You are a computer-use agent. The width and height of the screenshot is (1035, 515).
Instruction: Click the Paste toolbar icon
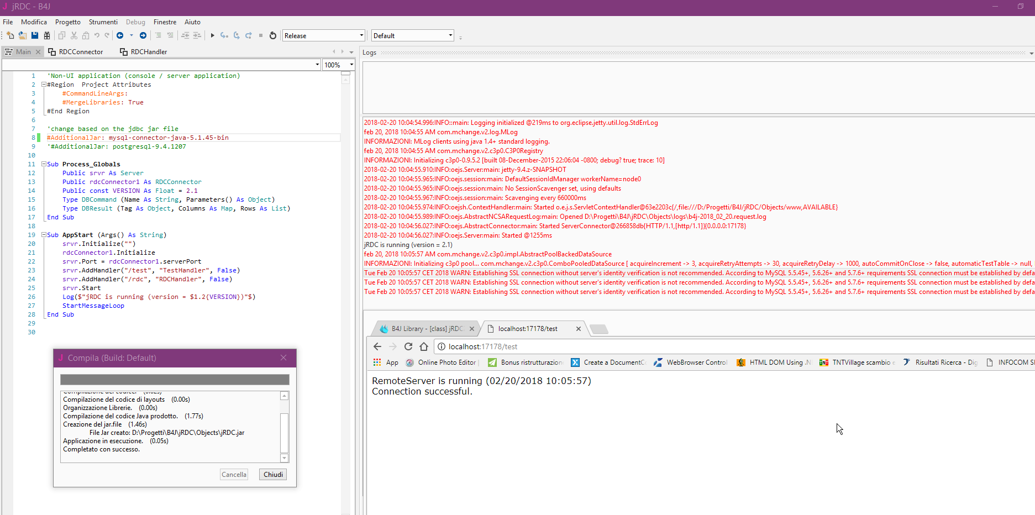[x=86, y=35]
